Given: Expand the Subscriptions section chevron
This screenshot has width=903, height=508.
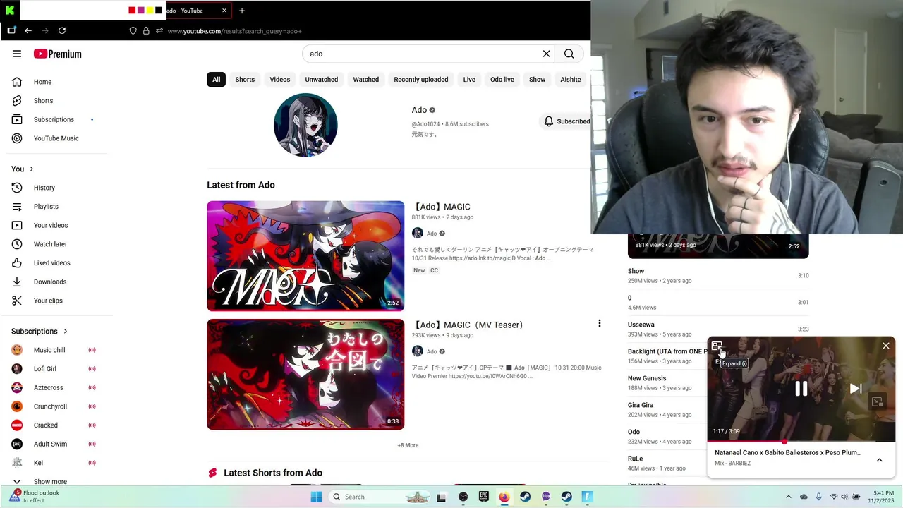Looking at the screenshot, I should [66, 332].
